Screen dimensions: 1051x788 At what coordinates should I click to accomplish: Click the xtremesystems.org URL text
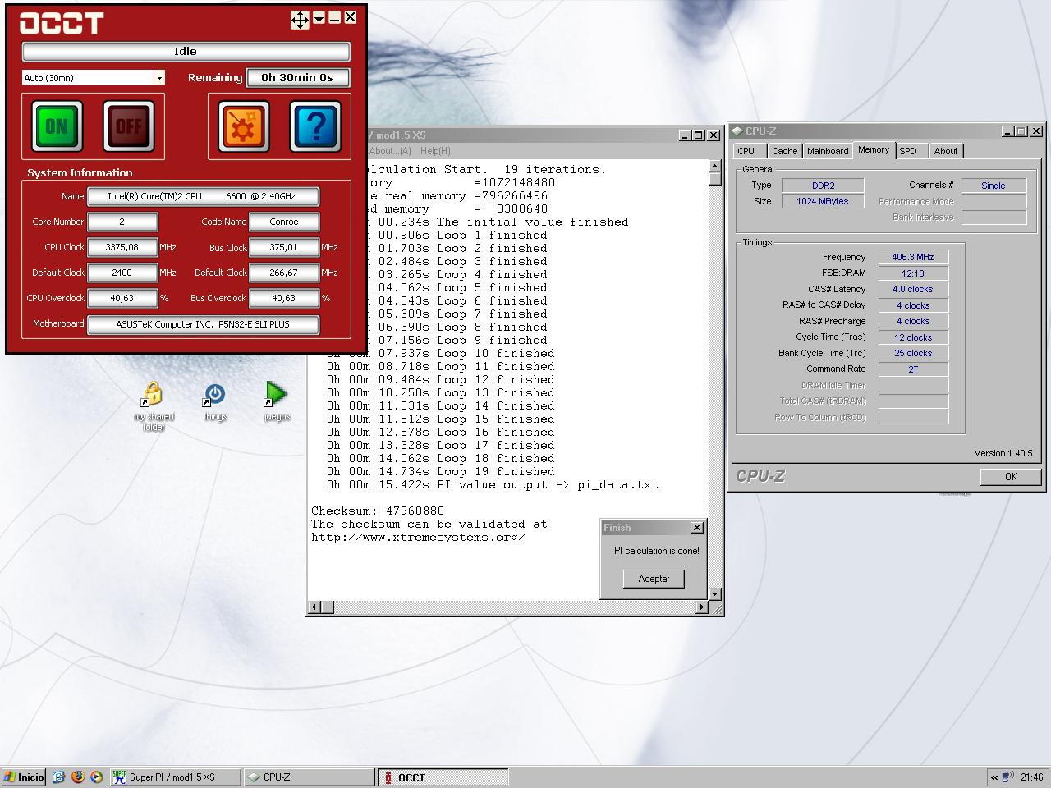pyautogui.click(x=419, y=538)
